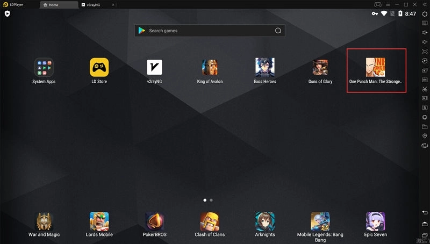The image size is (430, 244).
Task: Open virtual GPS location icon
Action: click(x=425, y=136)
